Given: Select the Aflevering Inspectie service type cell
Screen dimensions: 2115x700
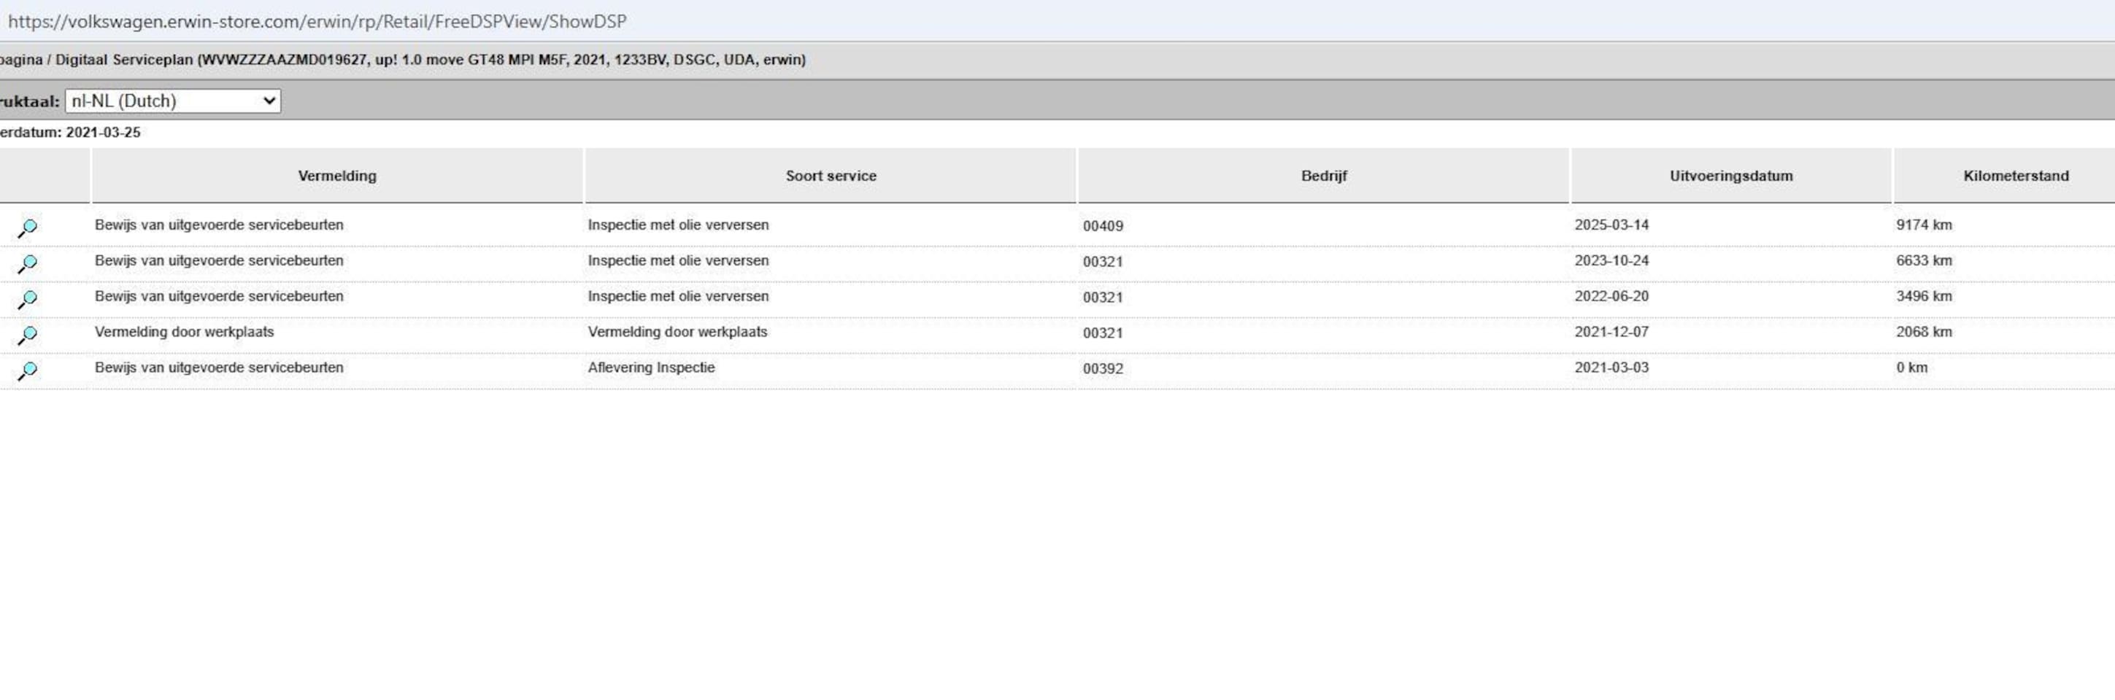Looking at the screenshot, I should 650,367.
